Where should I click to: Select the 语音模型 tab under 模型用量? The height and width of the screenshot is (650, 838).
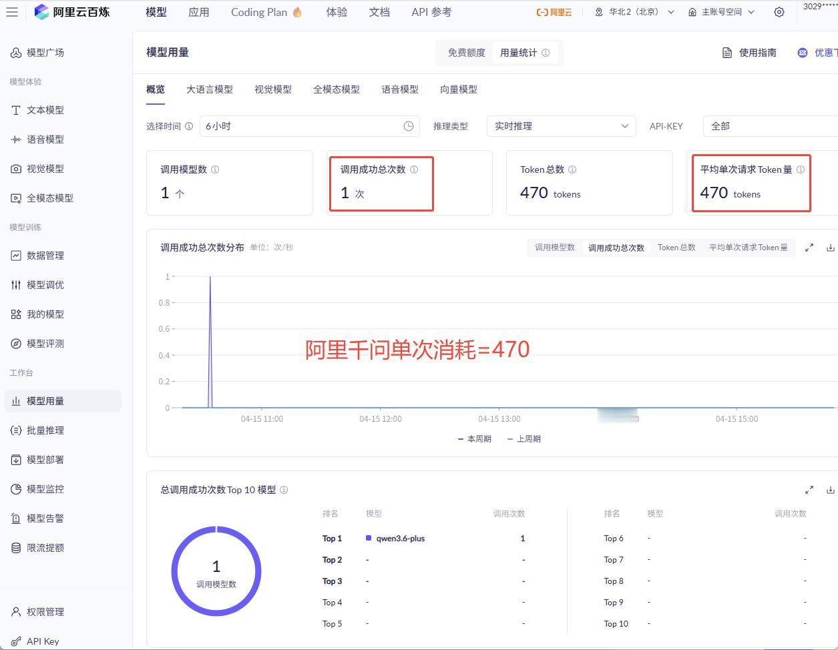coord(400,89)
